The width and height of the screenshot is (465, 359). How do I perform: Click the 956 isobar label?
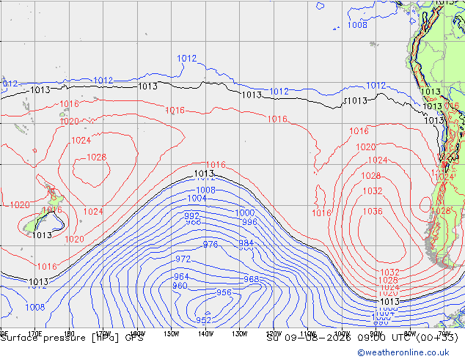pyautogui.click(x=224, y=292)
